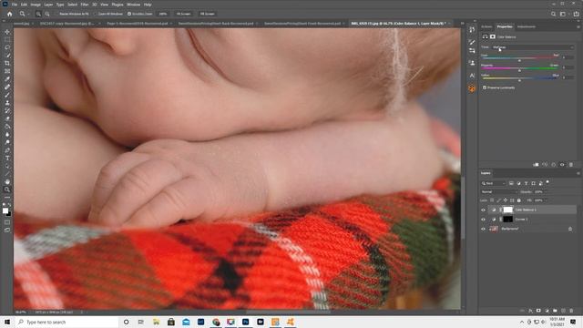Choose Zoom Out mode in options bar
Viewport: 583px width, 328px height.
point(47,14)
